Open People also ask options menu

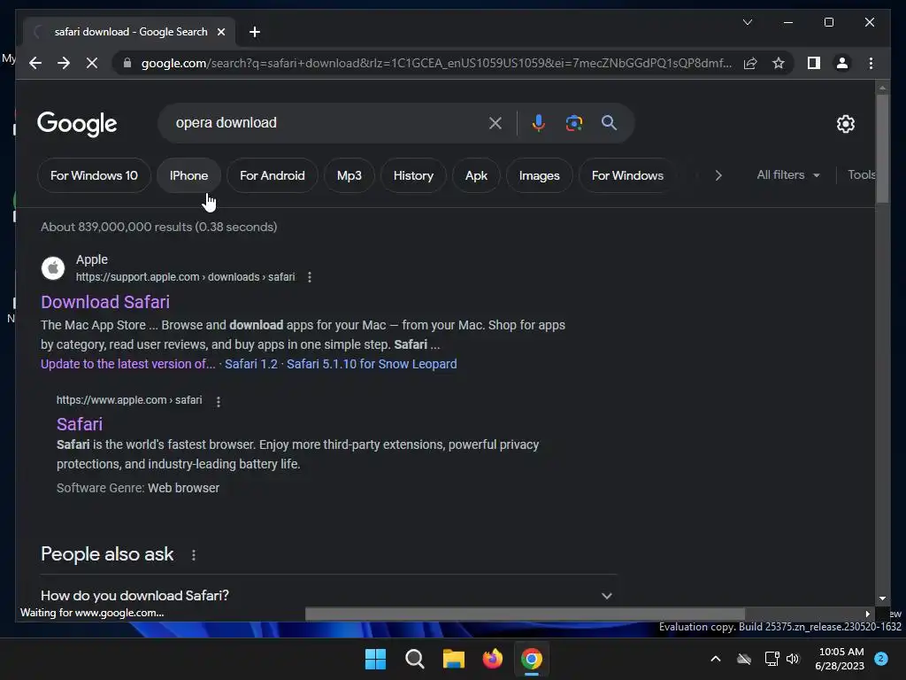[194, 555]
